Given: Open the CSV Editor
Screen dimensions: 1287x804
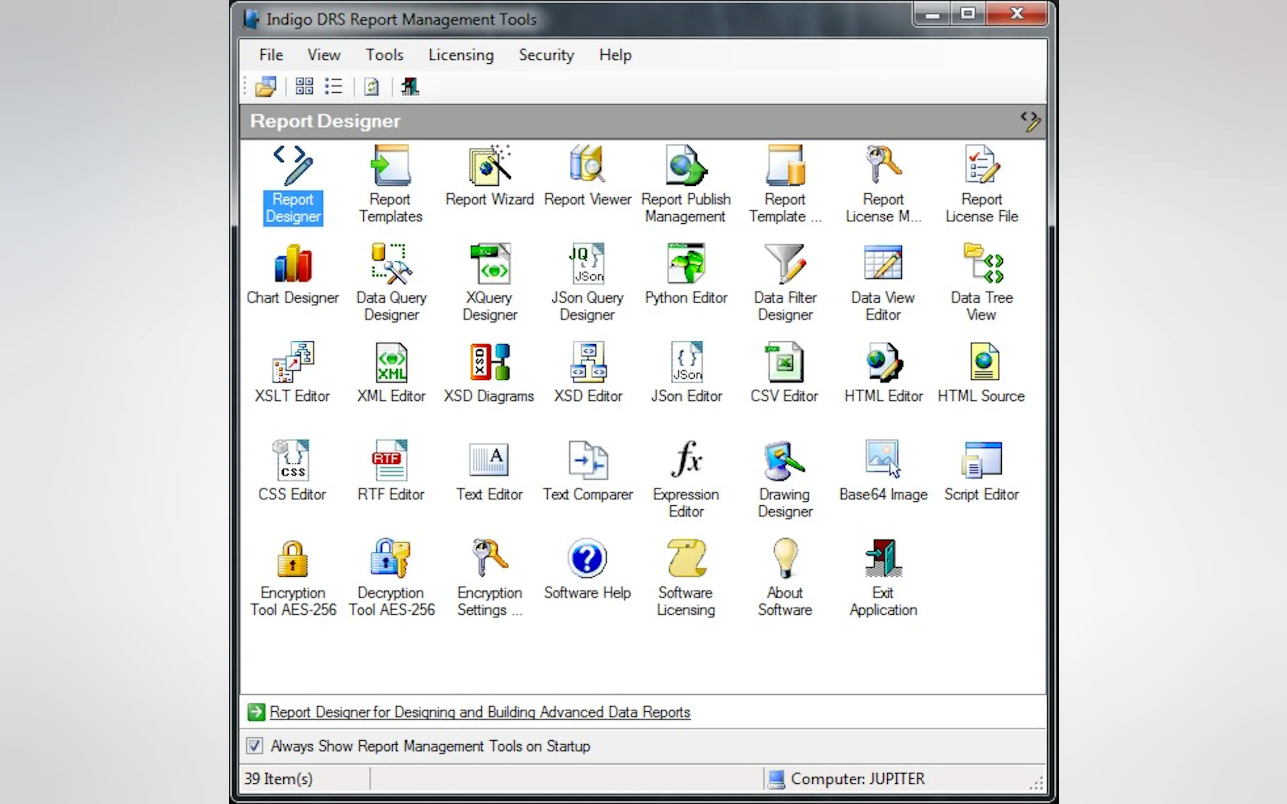Looking at the screenshot, I should point(785,373).
